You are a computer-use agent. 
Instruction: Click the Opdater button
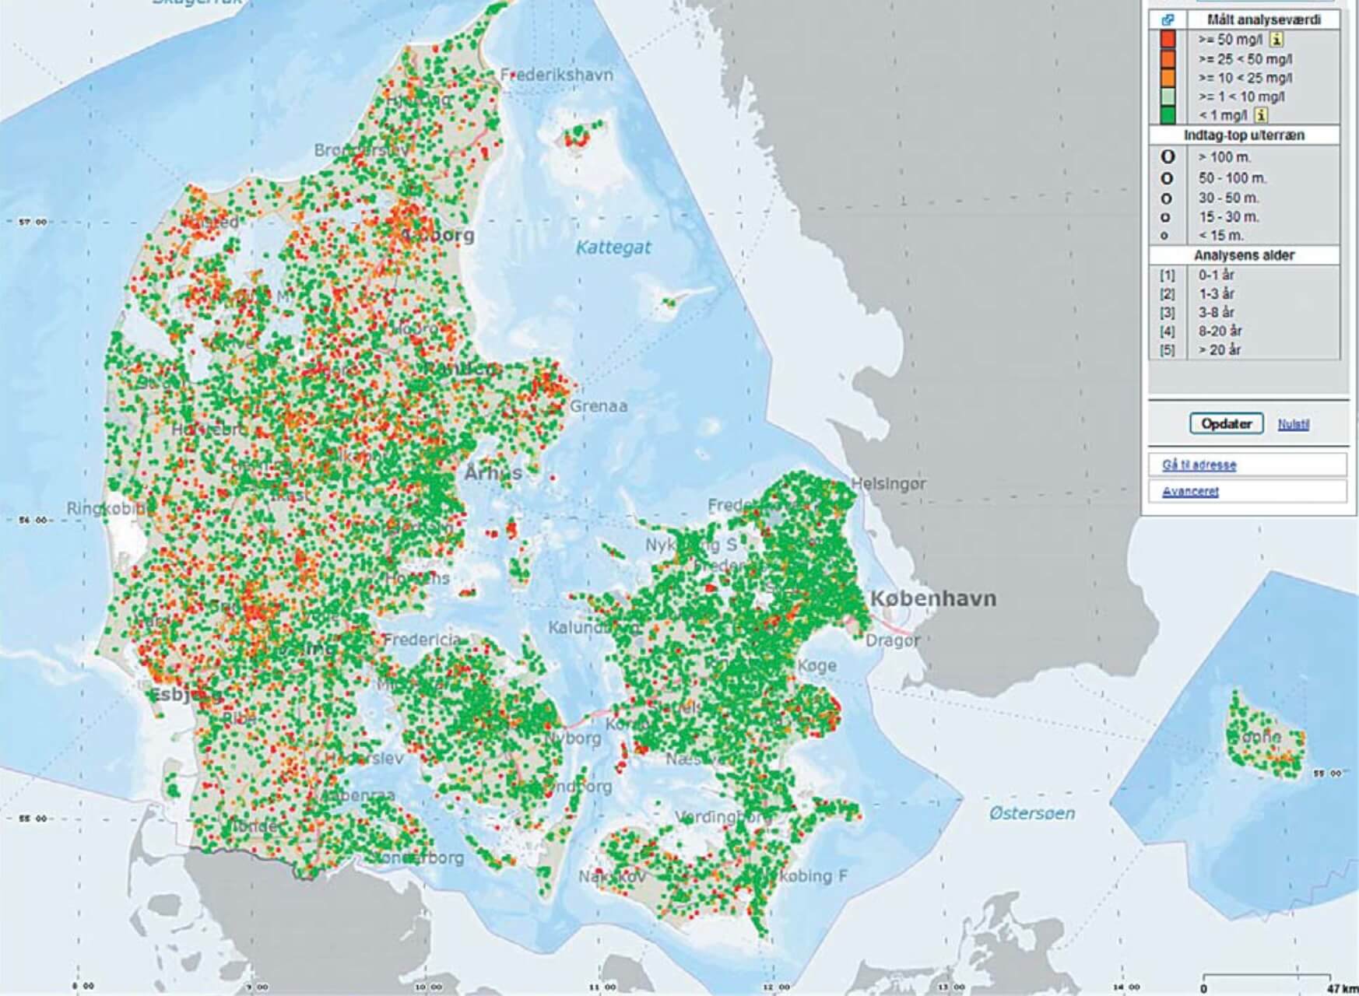coord(1226,424)
